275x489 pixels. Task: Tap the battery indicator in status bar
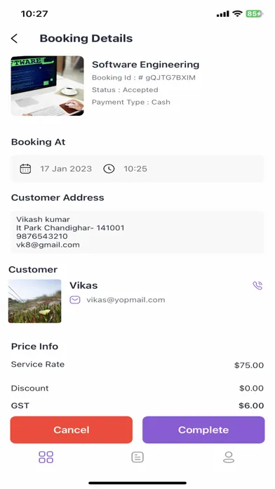pyautogui.click(x=254, y=14)
